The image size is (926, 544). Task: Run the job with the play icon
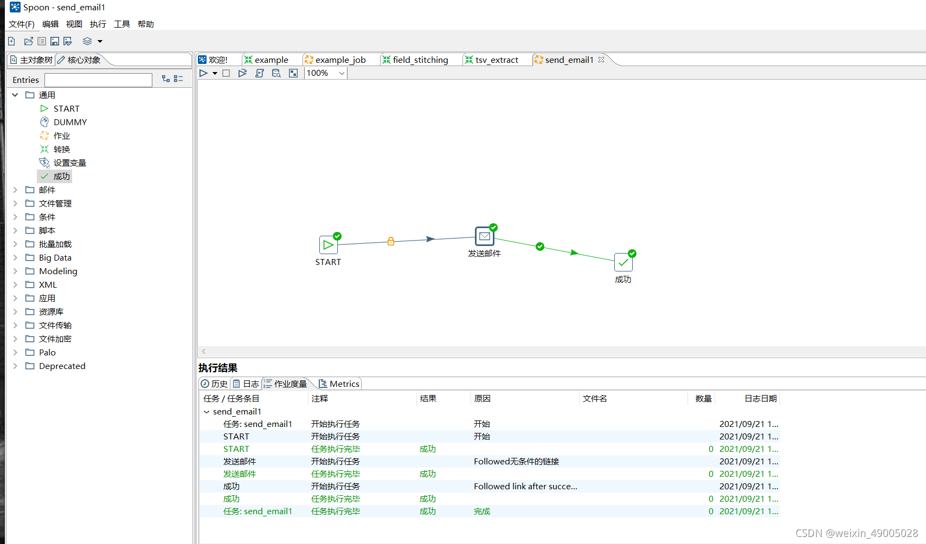point(203,73)
